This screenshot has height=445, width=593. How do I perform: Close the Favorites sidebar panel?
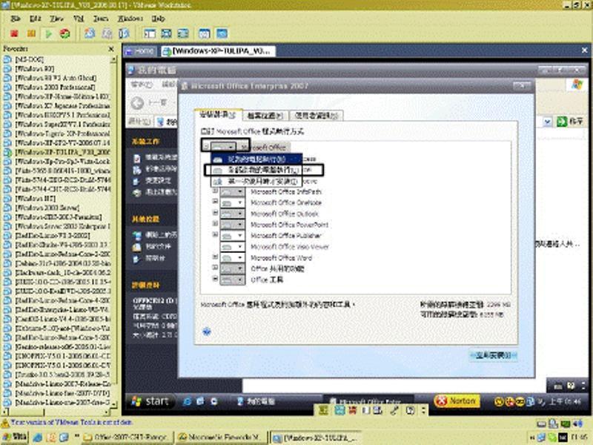(110, 49)
